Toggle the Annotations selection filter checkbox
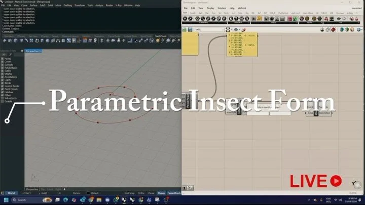Image resolution: width=365 pixels, height=205 pixels. (x=3, y=77)
